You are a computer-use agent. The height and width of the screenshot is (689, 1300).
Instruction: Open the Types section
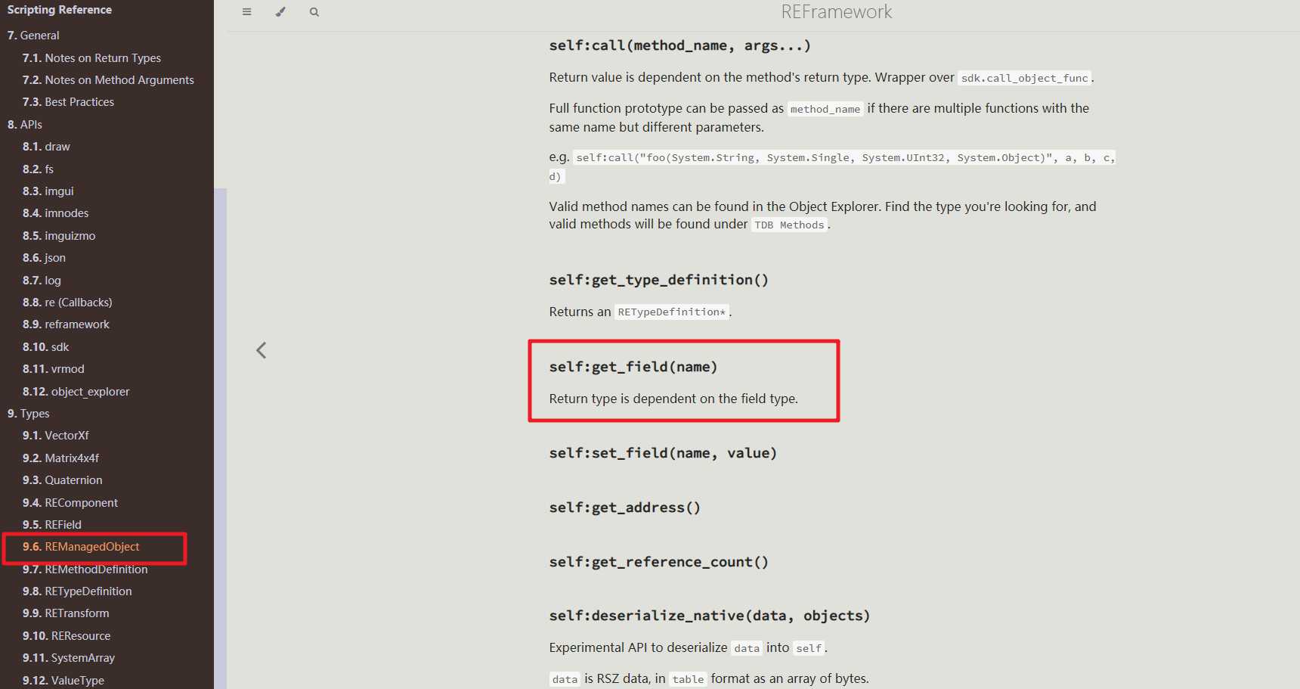pos(35,414)
